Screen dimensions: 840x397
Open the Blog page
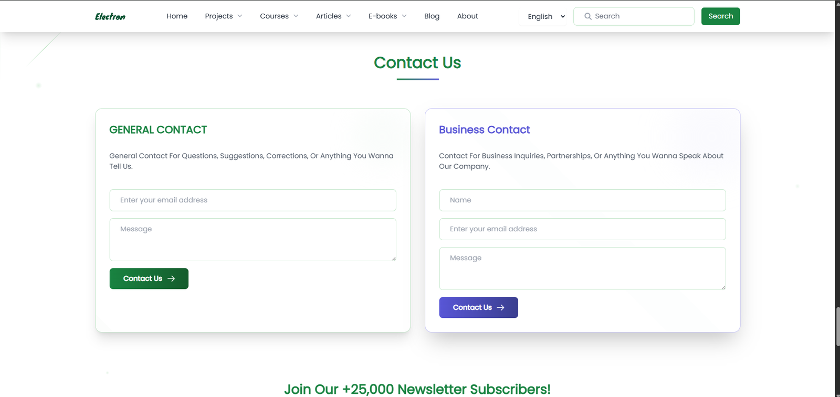(x=432, y=16)
